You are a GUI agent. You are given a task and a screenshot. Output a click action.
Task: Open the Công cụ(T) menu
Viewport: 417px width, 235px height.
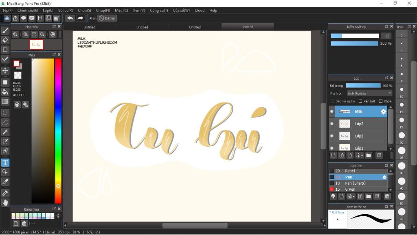pos(159,10)
